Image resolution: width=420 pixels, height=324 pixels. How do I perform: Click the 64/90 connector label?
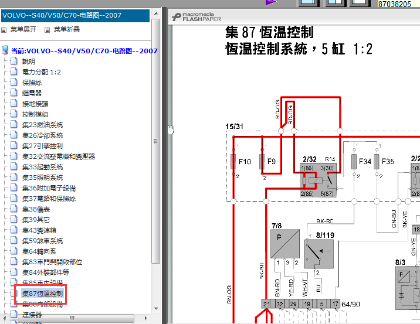351,304
